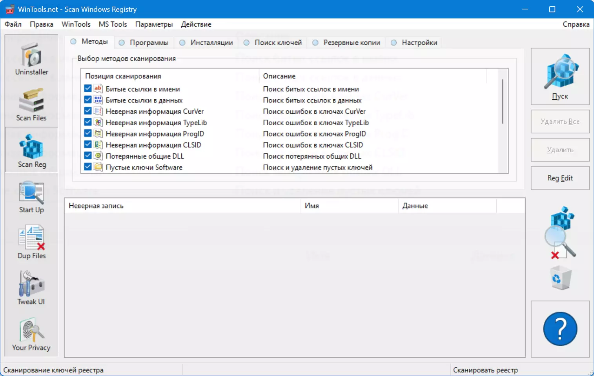Open the Tweak UI tool
Screen dimensions: 594x376
[x=31, y=288]
